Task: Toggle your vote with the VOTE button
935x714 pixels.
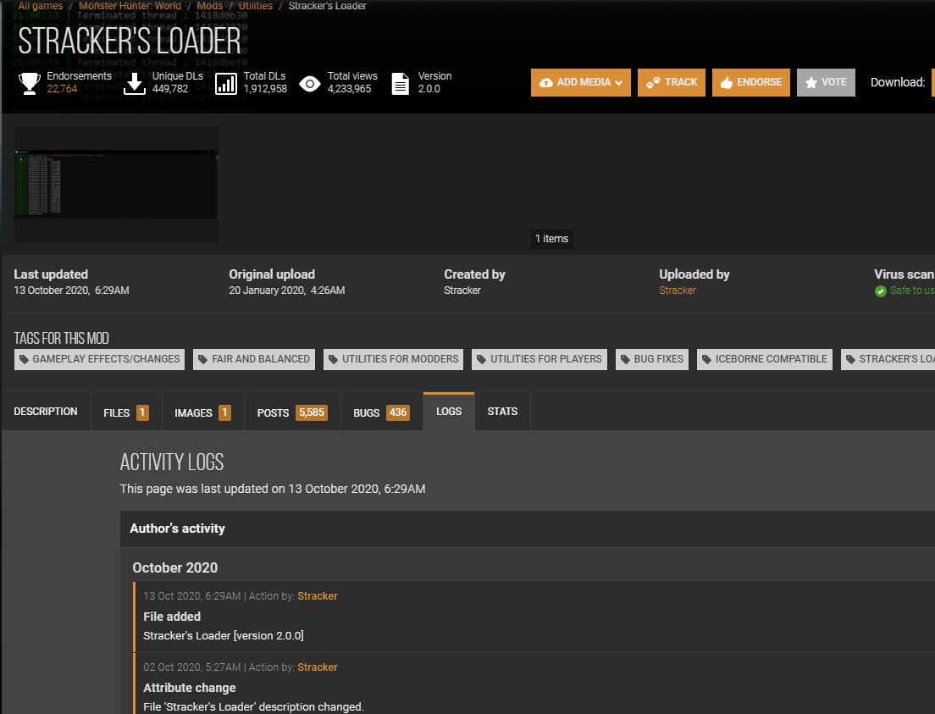Action: pyautogui.click(x=826, y=82)
